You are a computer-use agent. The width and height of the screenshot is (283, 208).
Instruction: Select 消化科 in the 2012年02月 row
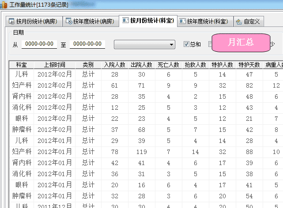[x=22, y=108]
